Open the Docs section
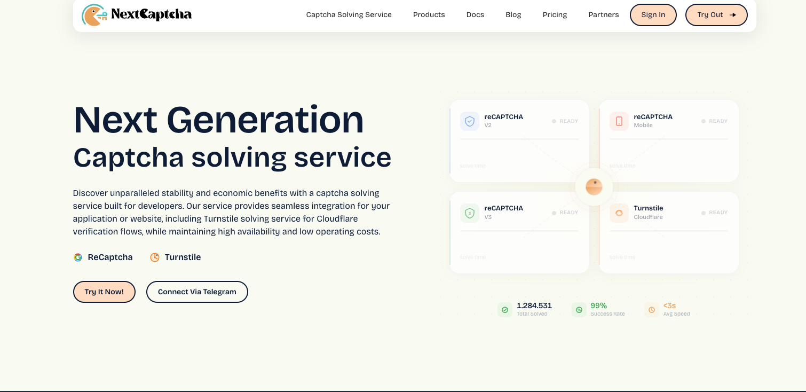806x392 pixels. coord(475,14)
